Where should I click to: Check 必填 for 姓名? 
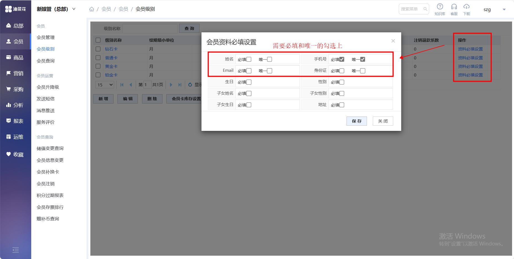point(249,59)
